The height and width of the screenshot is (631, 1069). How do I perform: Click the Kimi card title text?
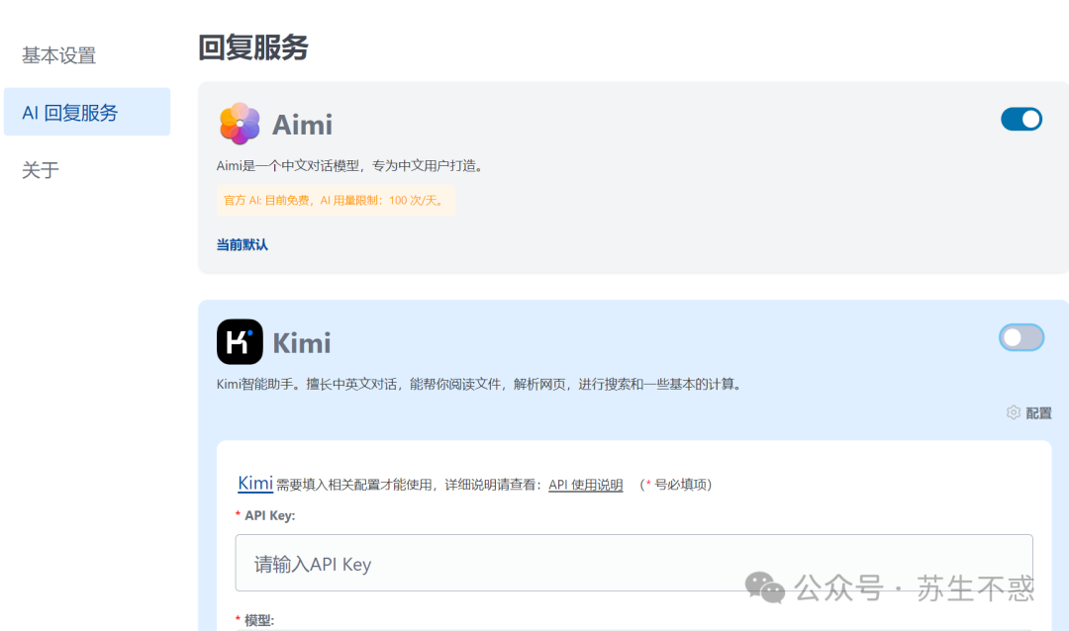(x=301, y=343)
